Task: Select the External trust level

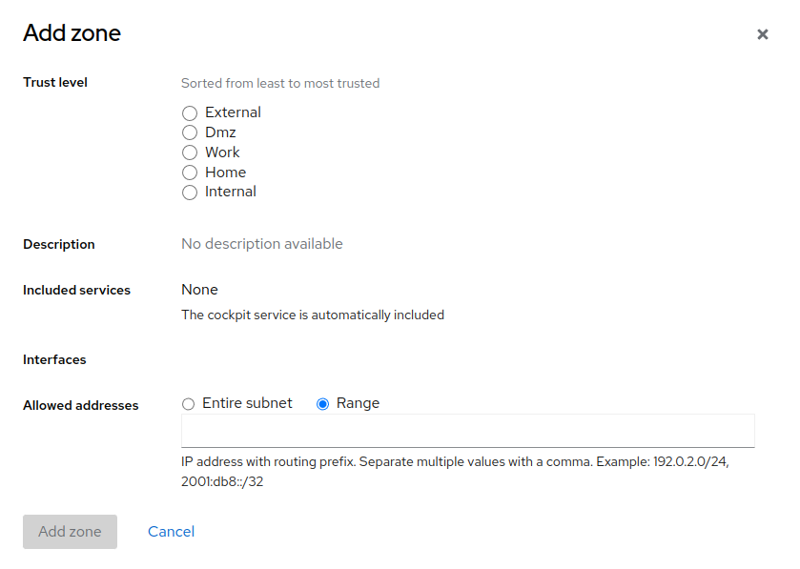Action: tap(190, 113)
